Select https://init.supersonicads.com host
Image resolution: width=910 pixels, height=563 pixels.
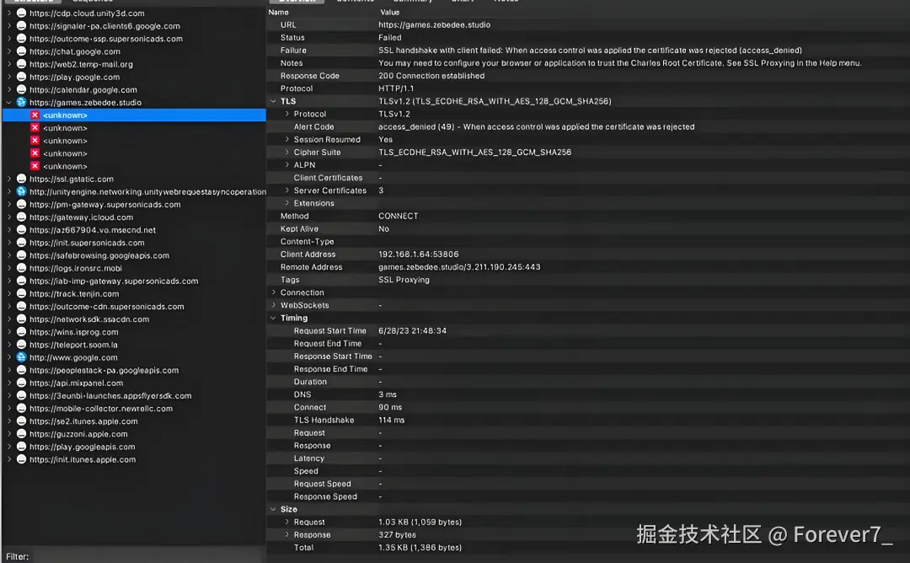[87, 243]
